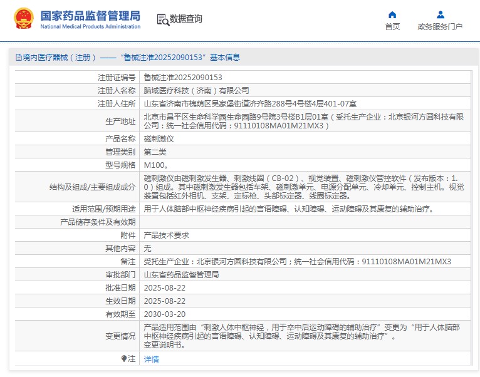This screenshot has width=480, height=377.
Task: Click the 审批部门 value 山东省药品监督管理局
Action: click(181, 274)
